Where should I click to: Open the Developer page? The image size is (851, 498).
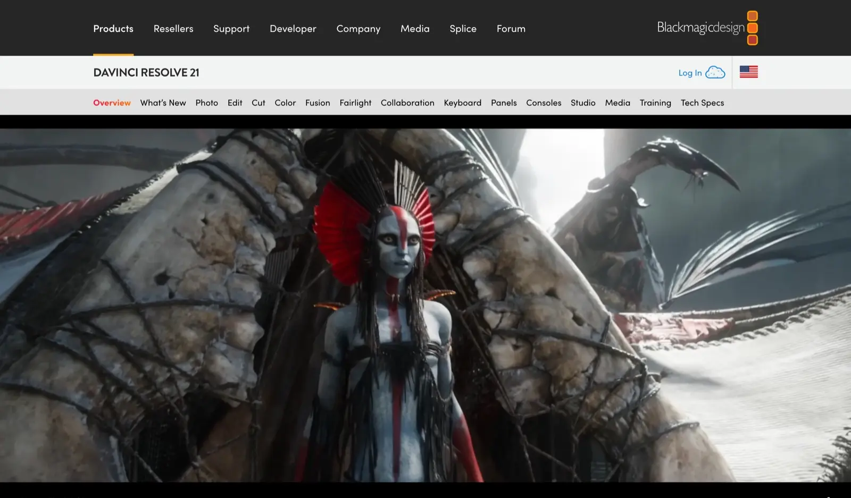tap(293, 29)
